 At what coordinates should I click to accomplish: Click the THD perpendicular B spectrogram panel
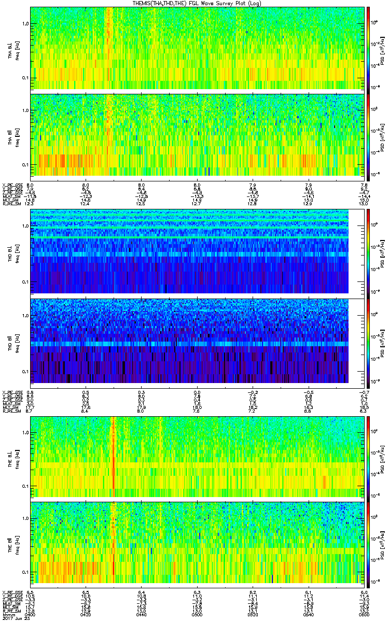(x=189, y=251)
